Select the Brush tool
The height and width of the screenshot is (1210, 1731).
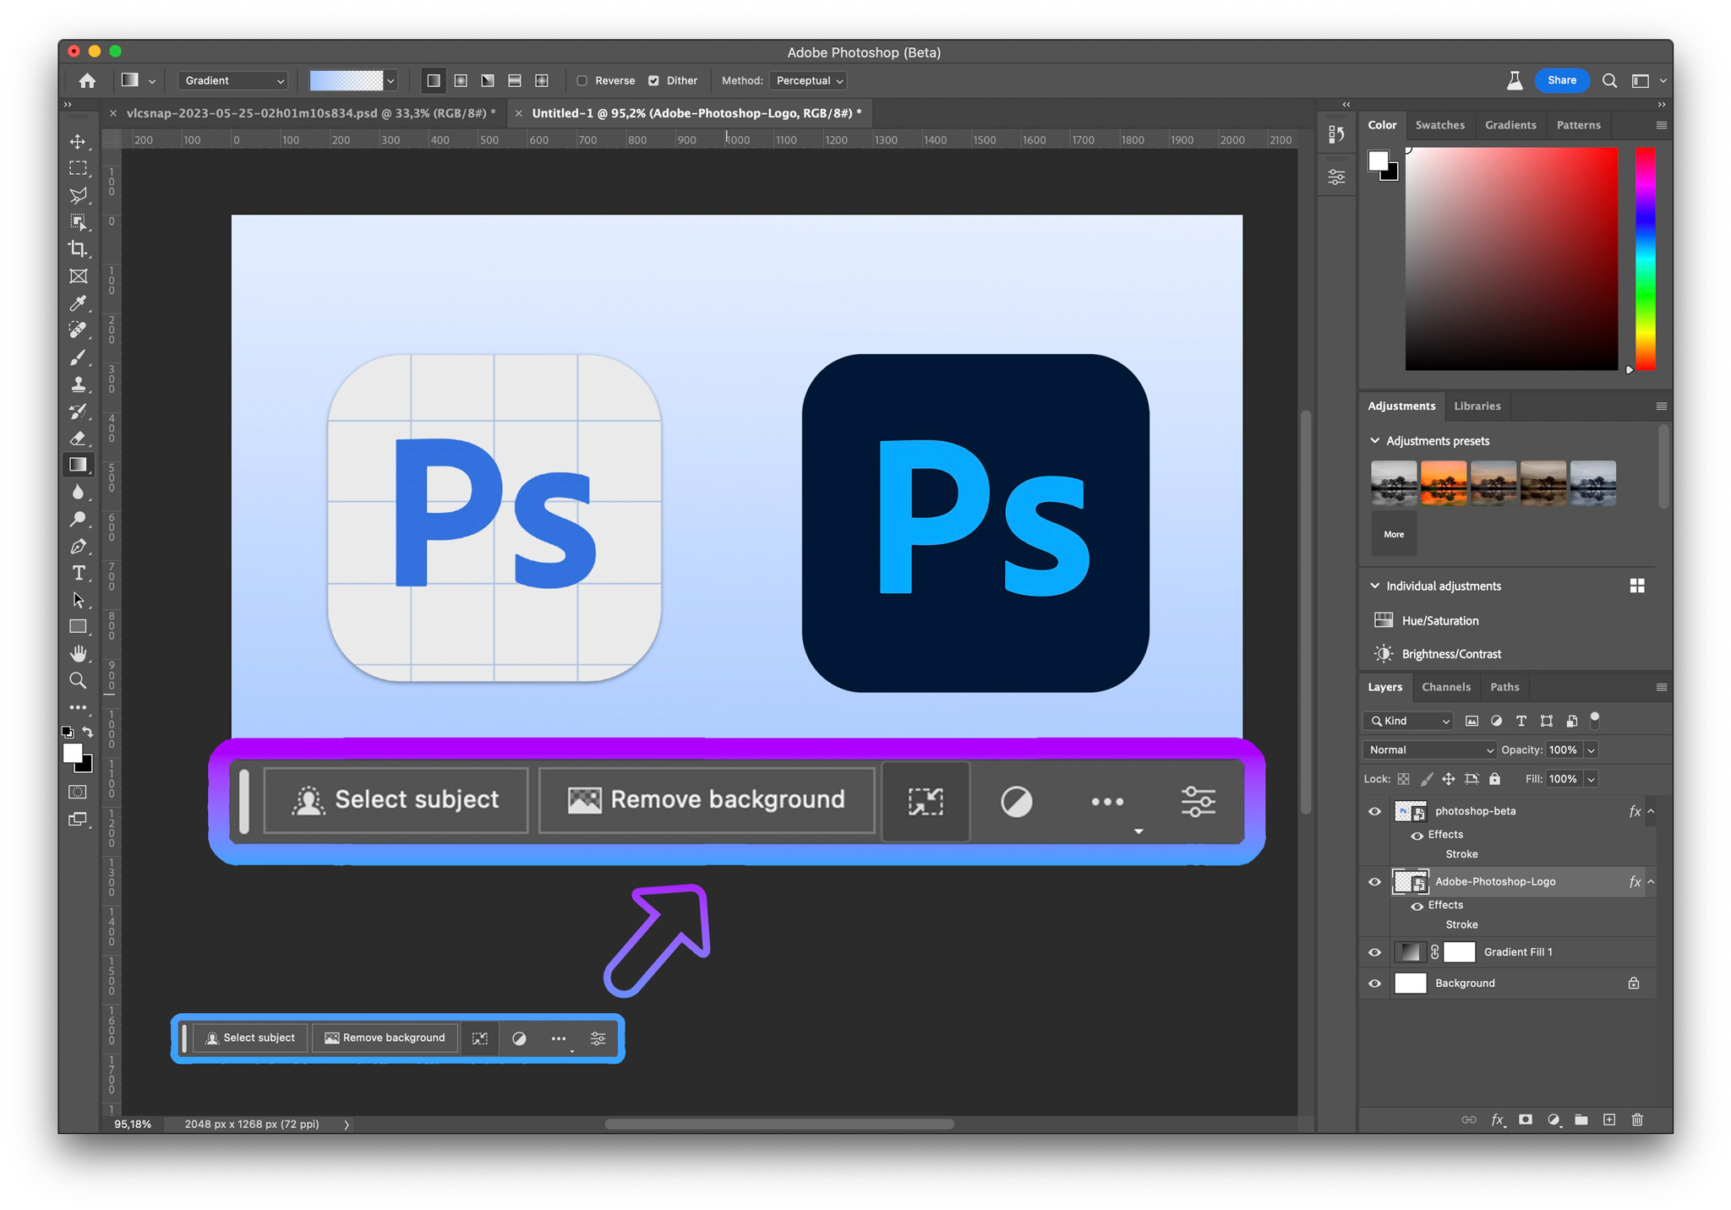click(x=78, y=357)
